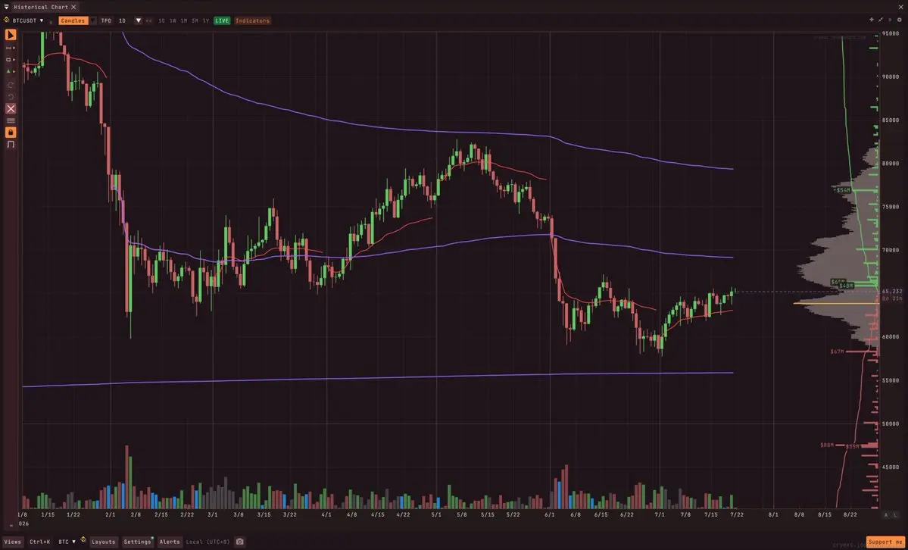This screenshot has width=908, height=550.
Task: Select the orange cursor pointer tool
Action: (11, 35)
